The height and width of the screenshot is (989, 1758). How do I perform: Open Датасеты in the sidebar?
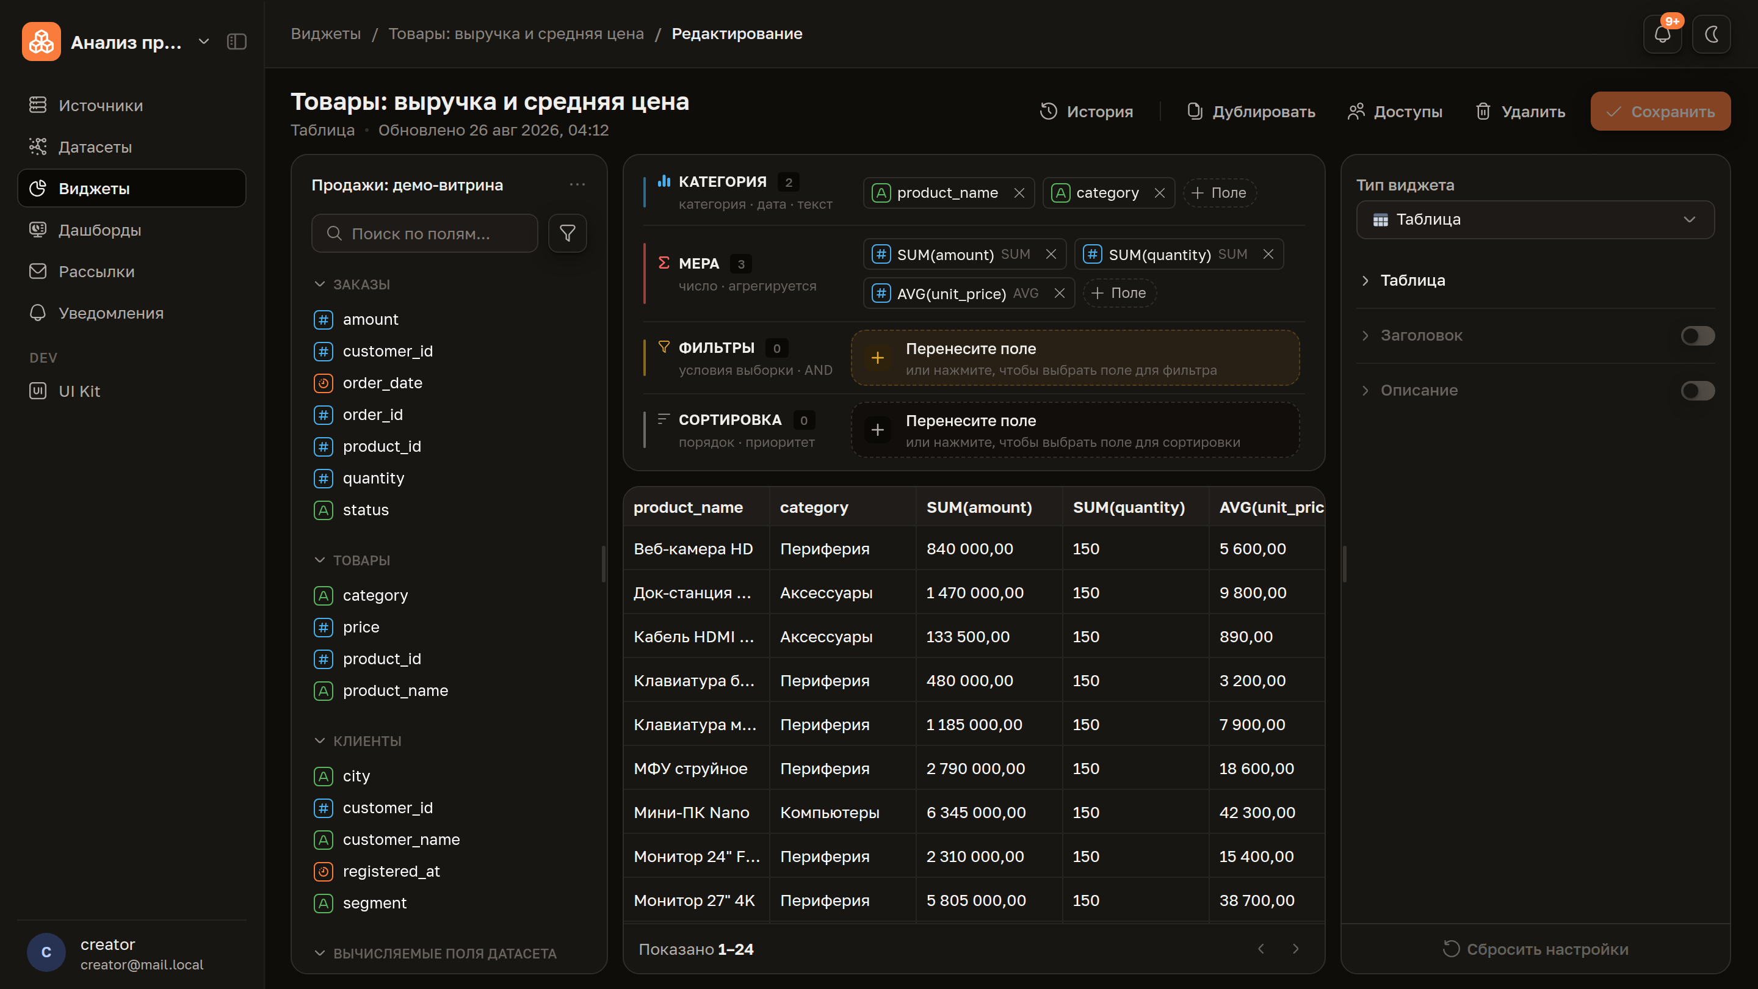click(x=132, y=147)
